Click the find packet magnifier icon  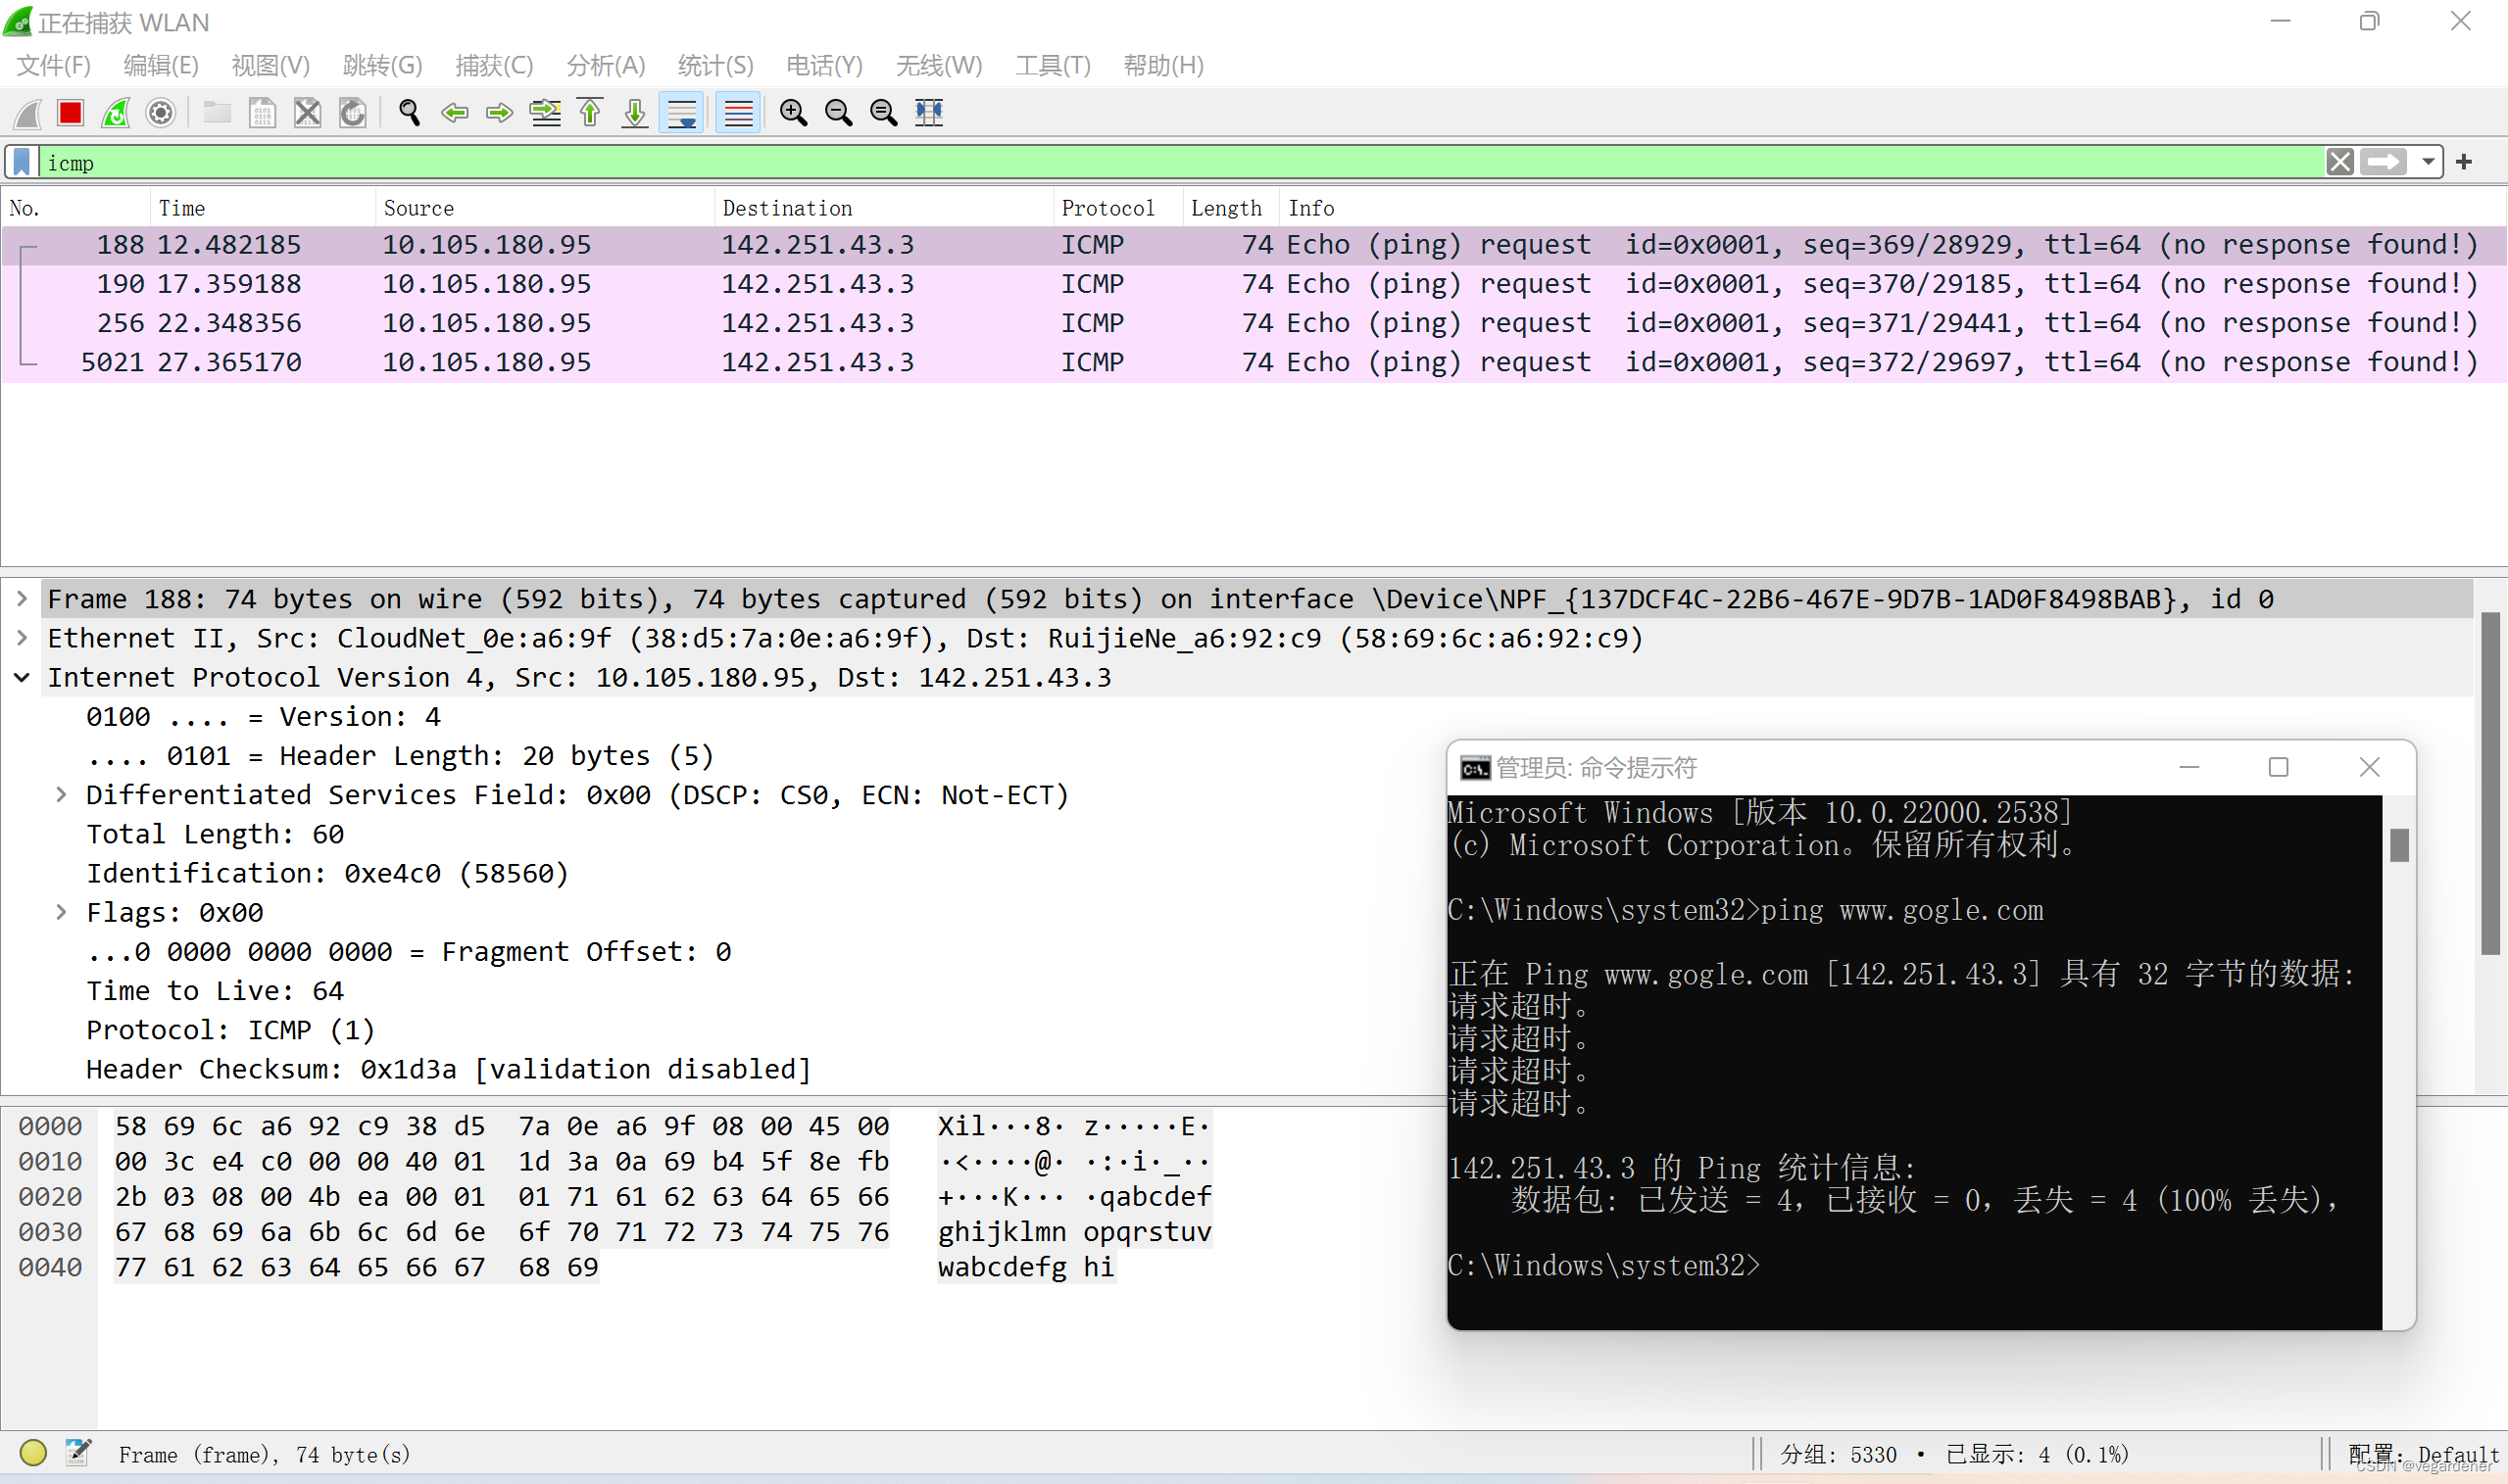pyautogui.click(x=409, y=113)
